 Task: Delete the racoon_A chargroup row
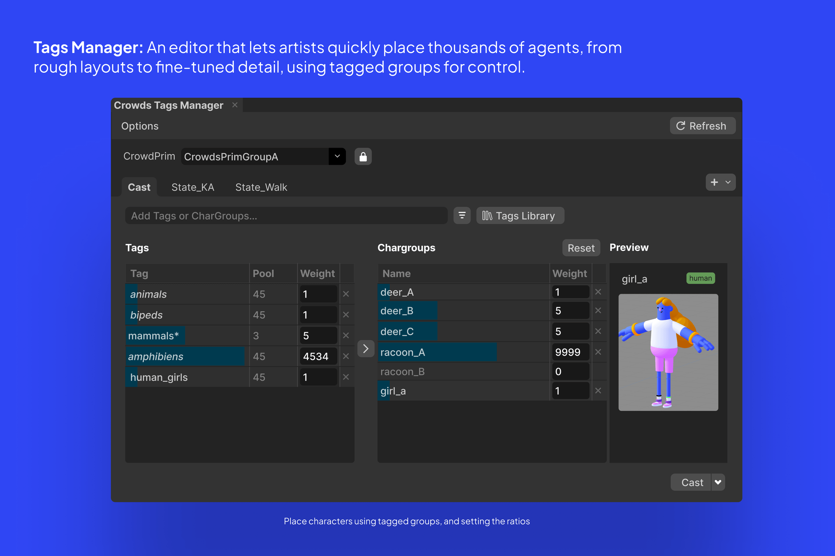(598, 352)
